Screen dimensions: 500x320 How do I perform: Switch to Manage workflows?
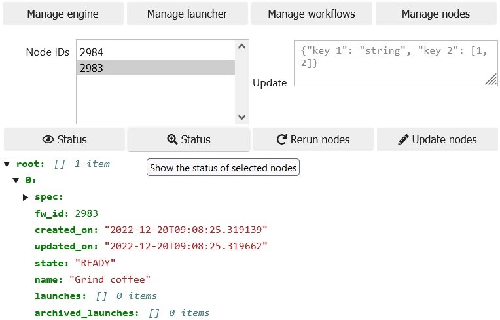(312, 14)
